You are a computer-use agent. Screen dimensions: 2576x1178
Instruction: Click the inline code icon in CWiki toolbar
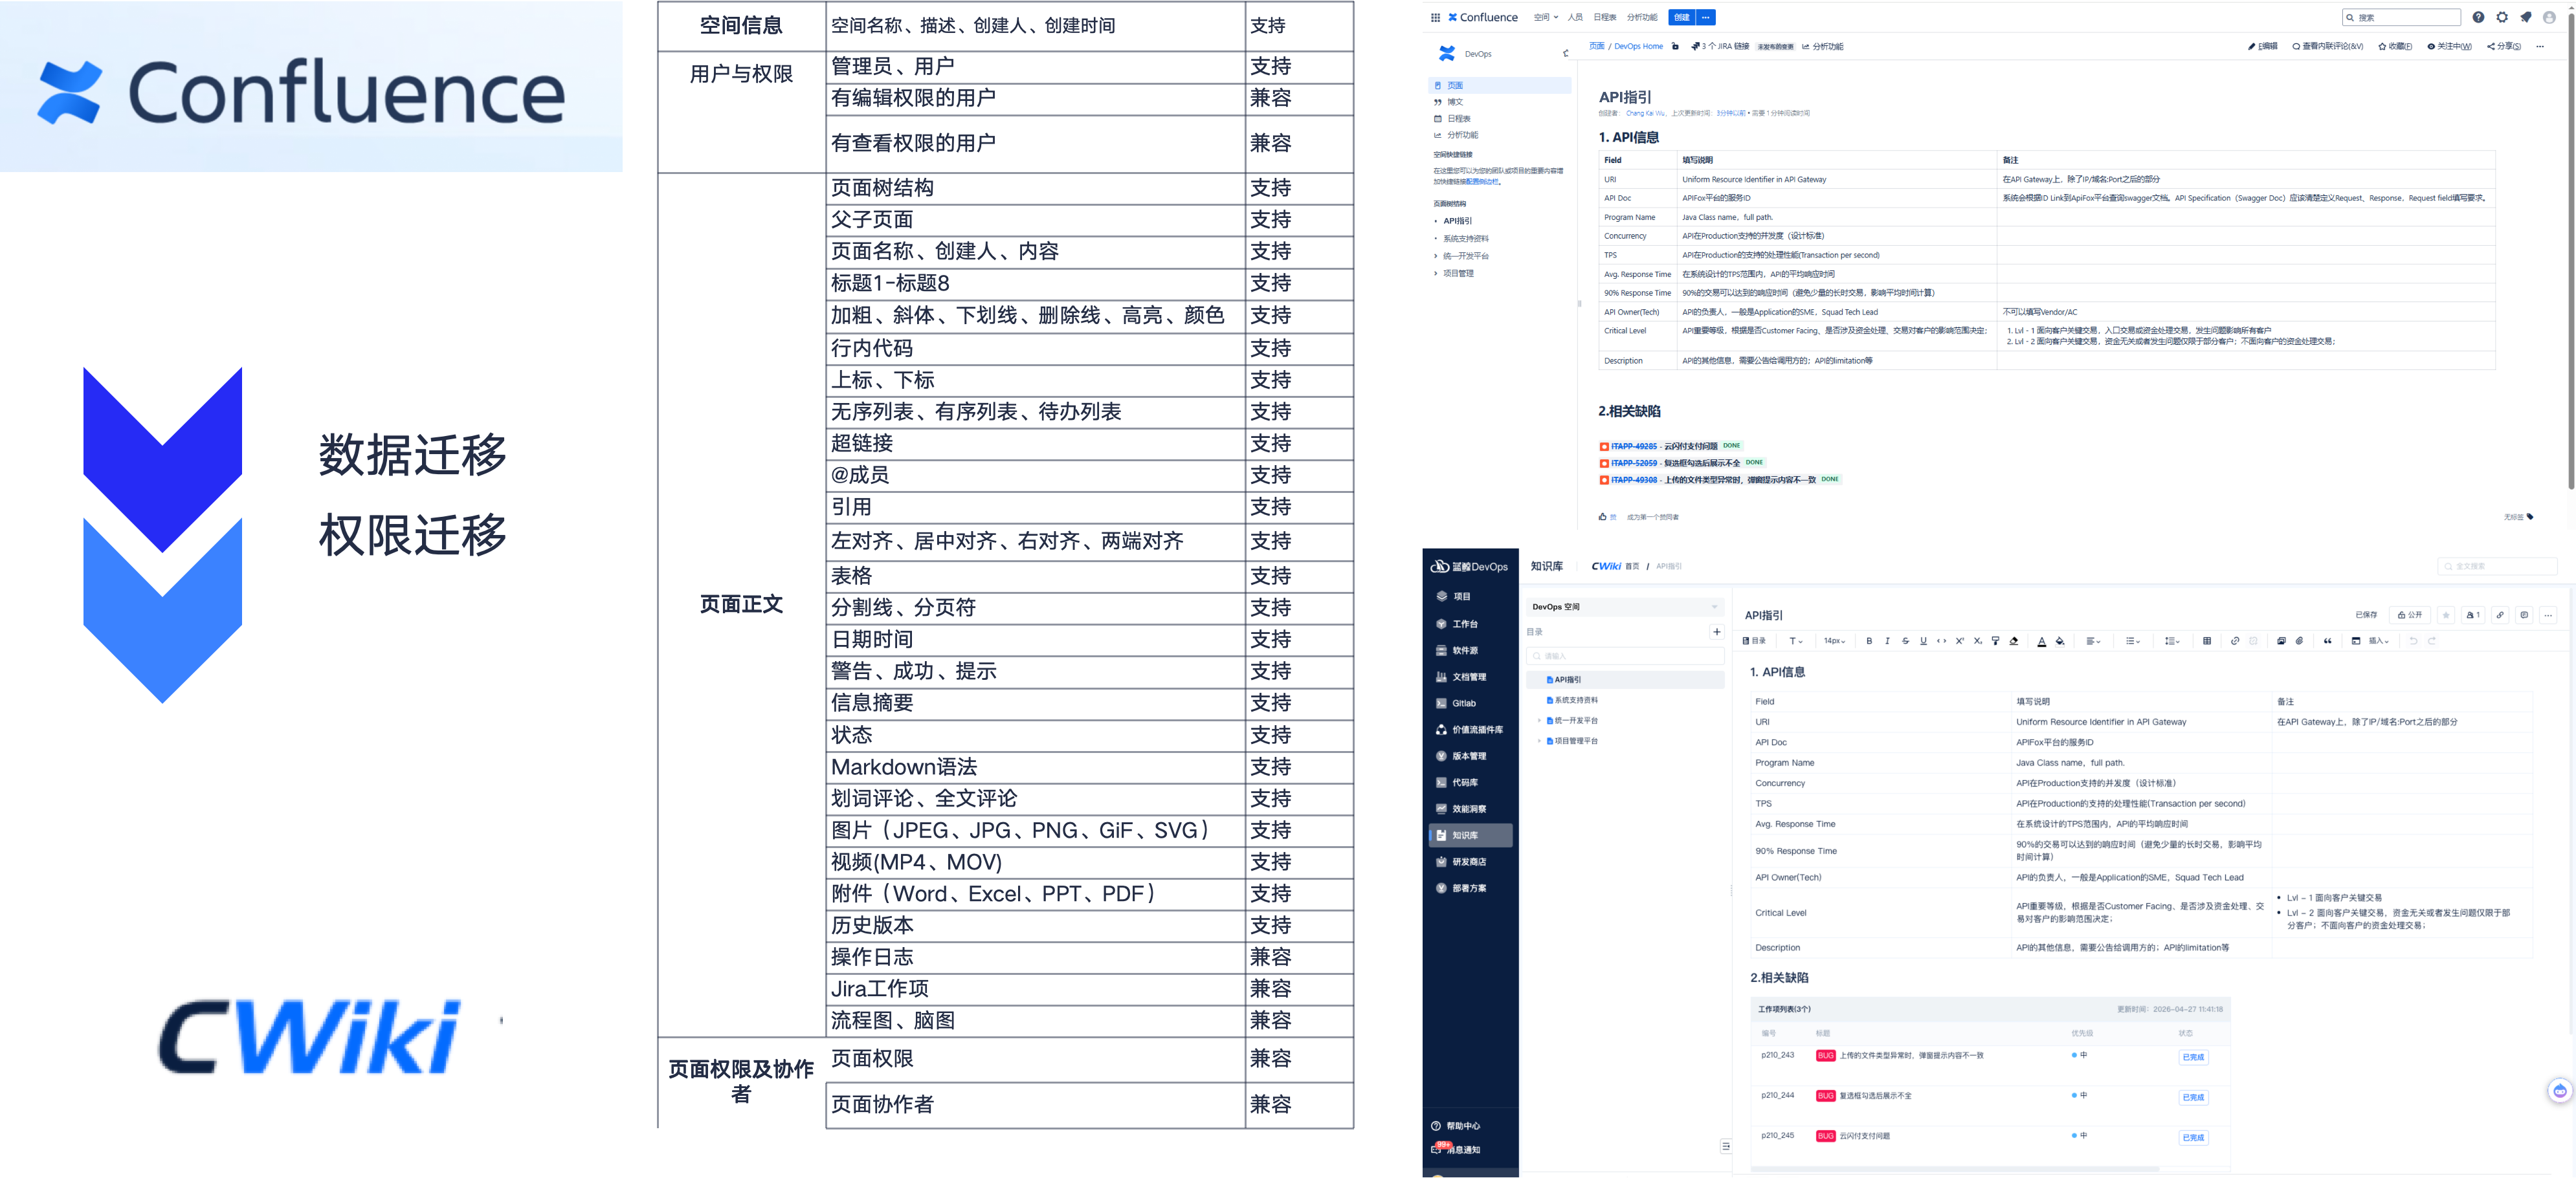click(x=1941, y=640)
